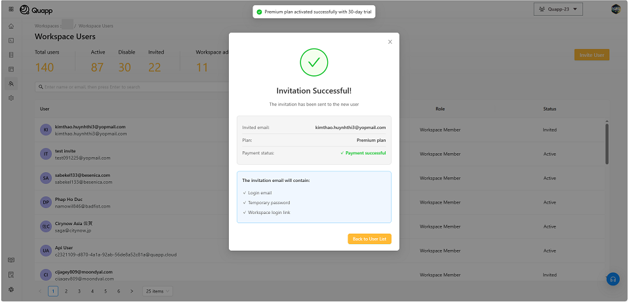This screenshot has width=629, height=303.
Task: Click the user search input field
Action: pos(131,86)
